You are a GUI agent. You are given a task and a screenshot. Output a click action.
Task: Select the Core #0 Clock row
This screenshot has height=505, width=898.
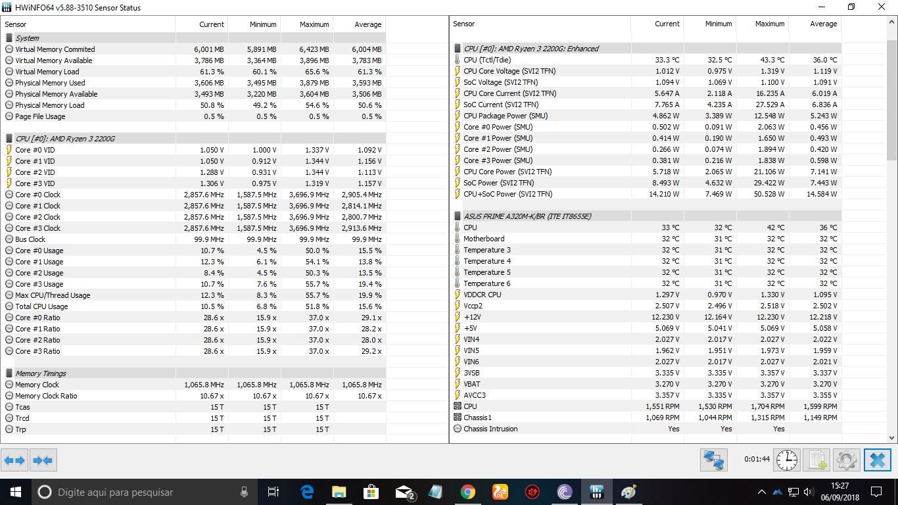(193, 195)
